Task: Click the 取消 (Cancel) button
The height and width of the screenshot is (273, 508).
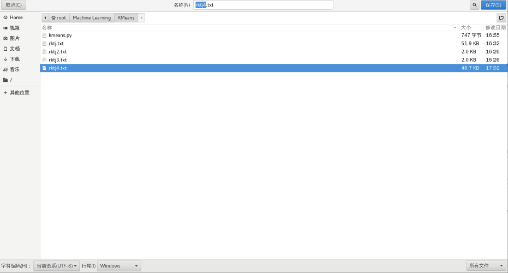Action: [x=14, y=5]
